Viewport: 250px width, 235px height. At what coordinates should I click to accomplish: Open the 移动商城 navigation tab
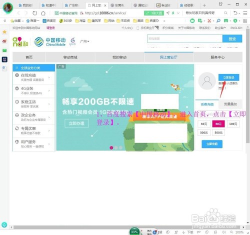[x=70, y=57]
